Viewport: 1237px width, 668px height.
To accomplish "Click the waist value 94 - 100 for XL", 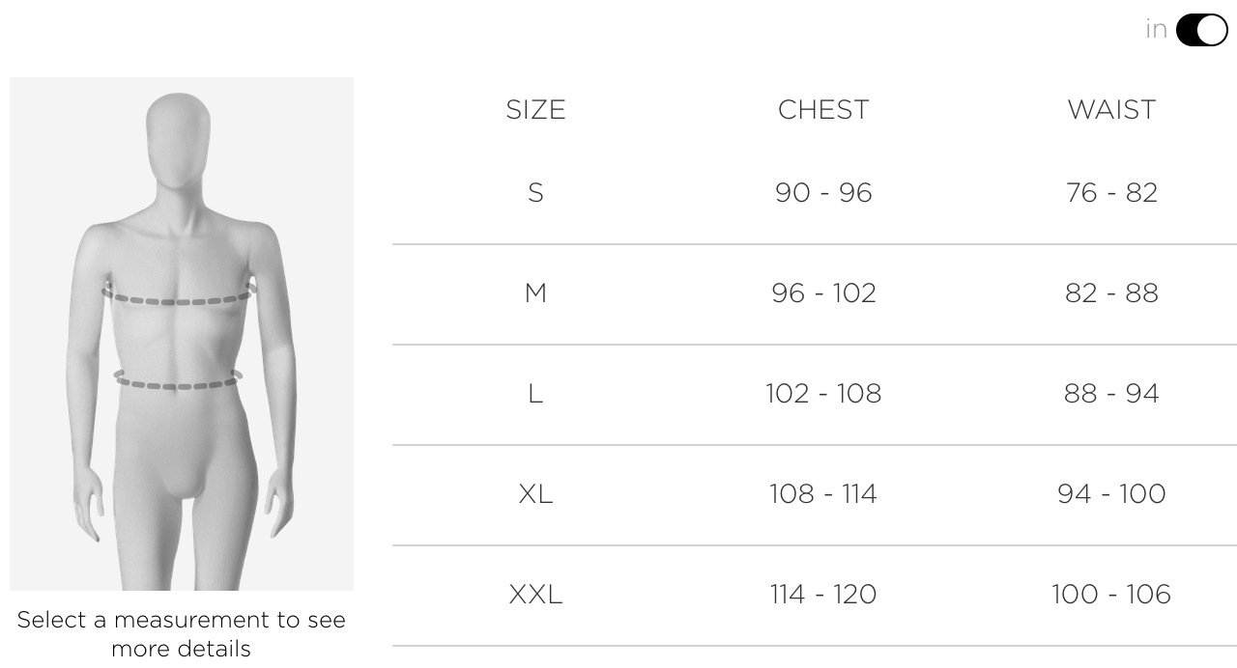I will pos(1111,493).
